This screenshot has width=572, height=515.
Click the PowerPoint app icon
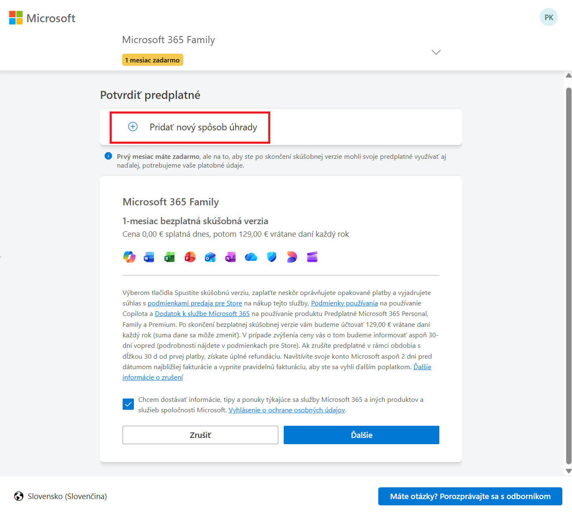pyautogui.click(x=190, y=257)
